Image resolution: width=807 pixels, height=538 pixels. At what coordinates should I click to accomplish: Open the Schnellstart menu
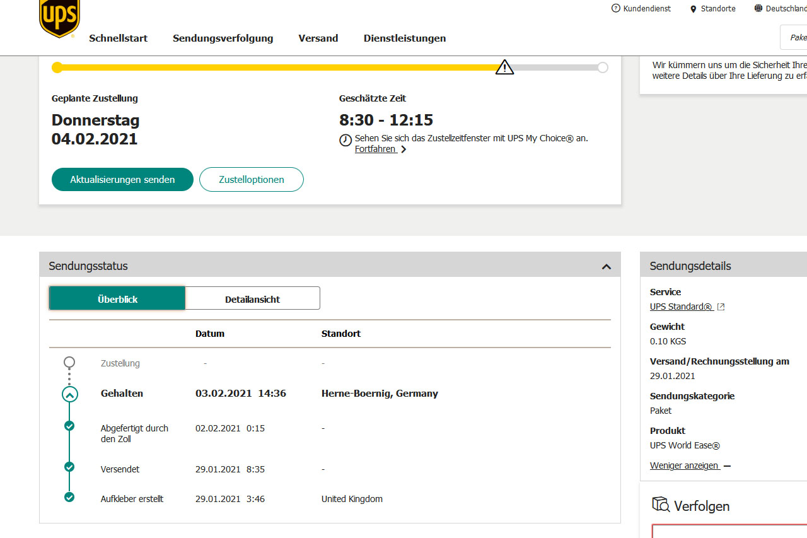(x=119, y=38)
